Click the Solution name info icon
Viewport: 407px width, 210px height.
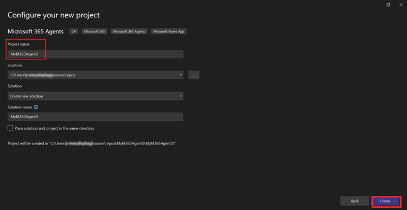click(36, 107)
